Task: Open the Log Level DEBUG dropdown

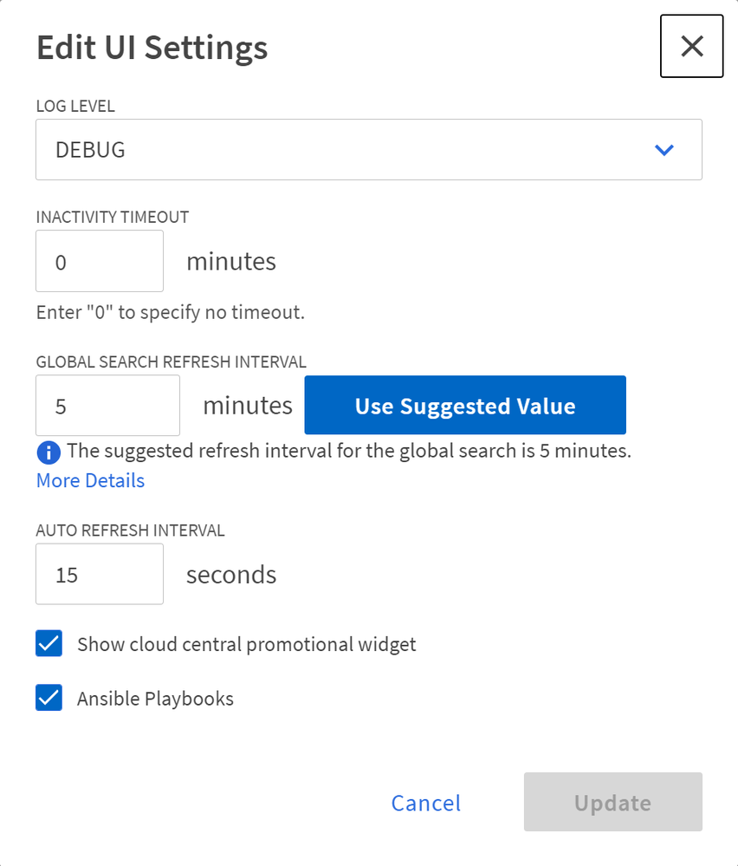Action: (x=368, y=150)
